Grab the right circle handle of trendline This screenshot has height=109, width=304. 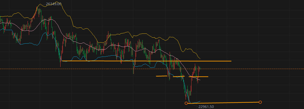[260, 102]
